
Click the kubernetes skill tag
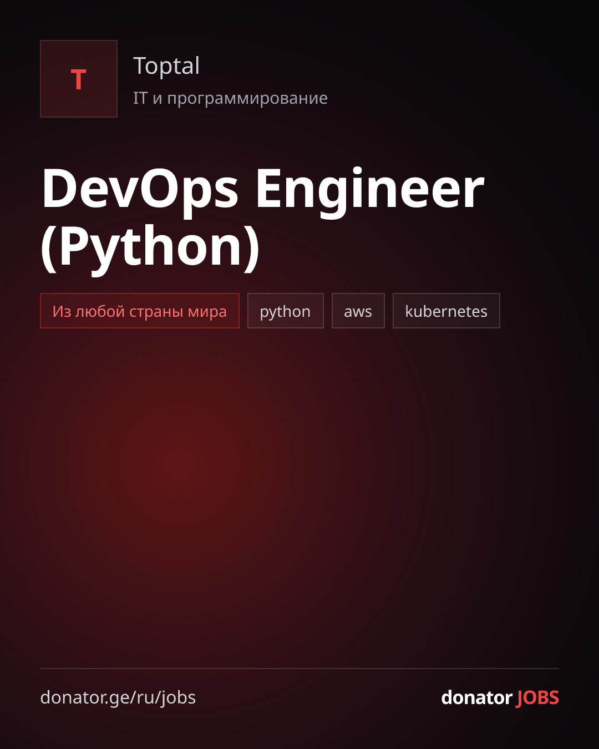click(x=446, y=311)
